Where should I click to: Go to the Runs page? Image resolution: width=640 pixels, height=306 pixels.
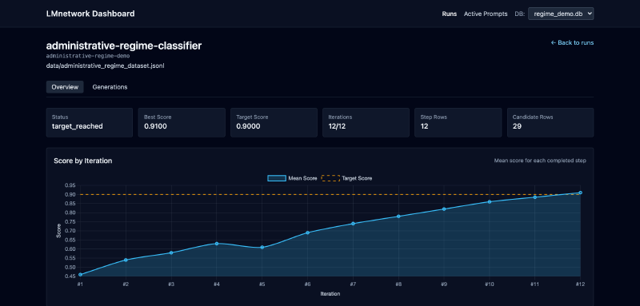click(x=450, y=14)
